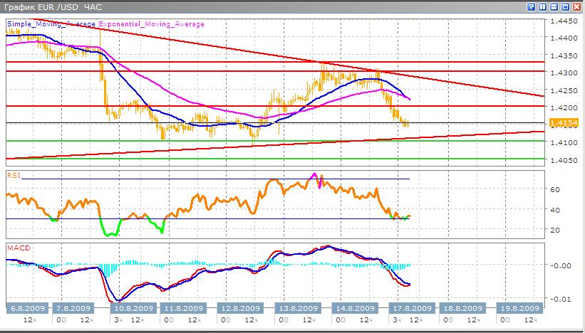The image size is (585, 333).
Task: Select the 13.8.2009 date marker
Action: click(298, 308)
